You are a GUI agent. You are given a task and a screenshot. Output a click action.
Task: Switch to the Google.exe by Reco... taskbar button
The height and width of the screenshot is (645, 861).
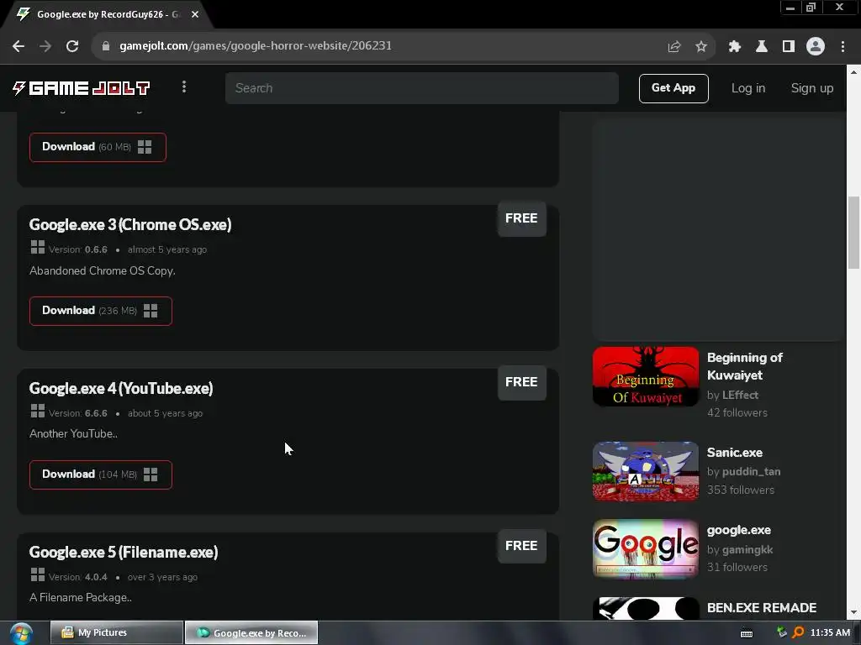click(x=251, y=633)
